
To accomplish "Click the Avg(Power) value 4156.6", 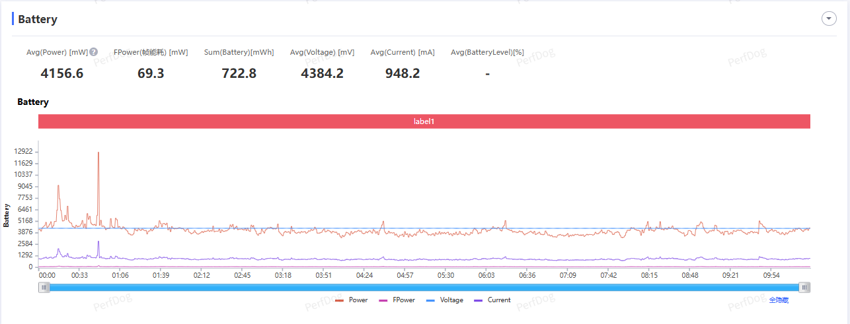I will point(62,73).
